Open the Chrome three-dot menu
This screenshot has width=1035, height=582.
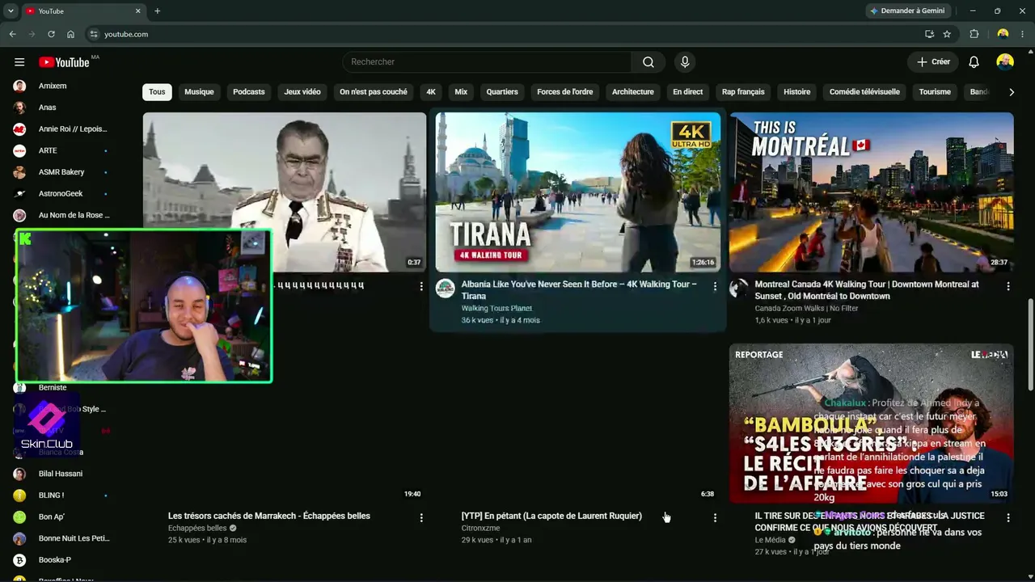(1023, 34)
